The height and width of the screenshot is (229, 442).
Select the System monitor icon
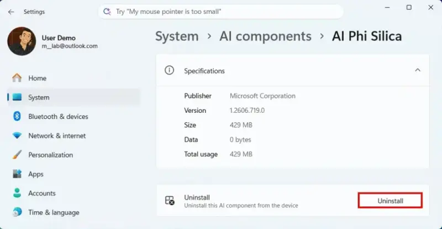(17, 97)
